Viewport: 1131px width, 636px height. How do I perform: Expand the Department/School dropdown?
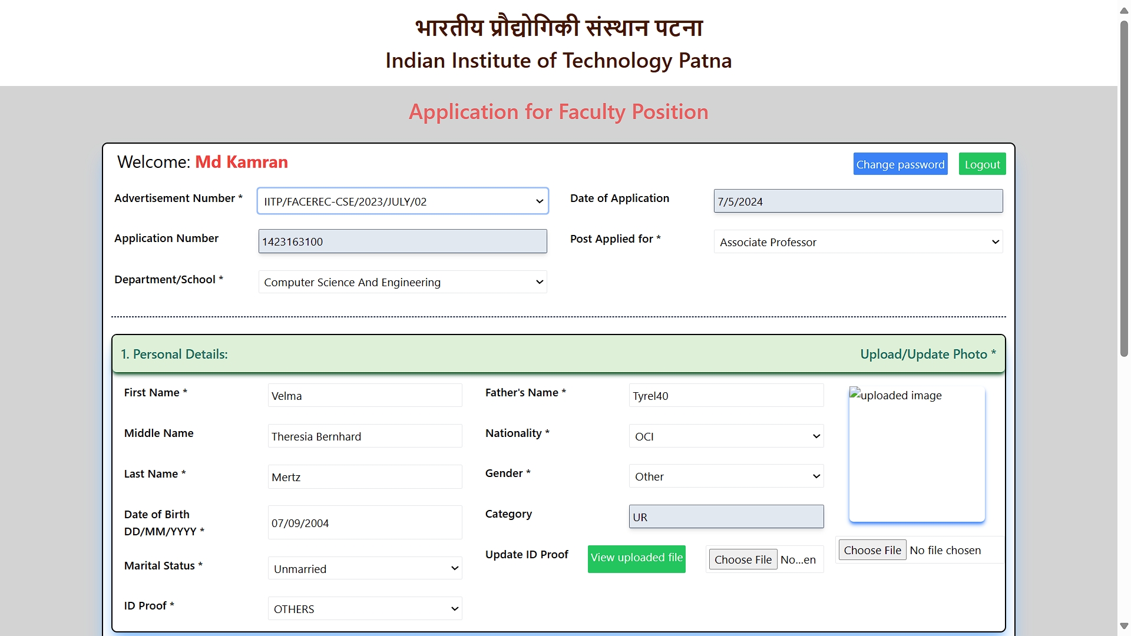click(402, 281)
